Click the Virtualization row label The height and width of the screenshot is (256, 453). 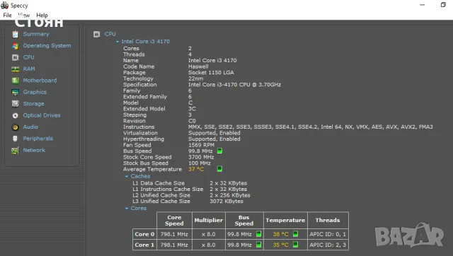[140, 133]
